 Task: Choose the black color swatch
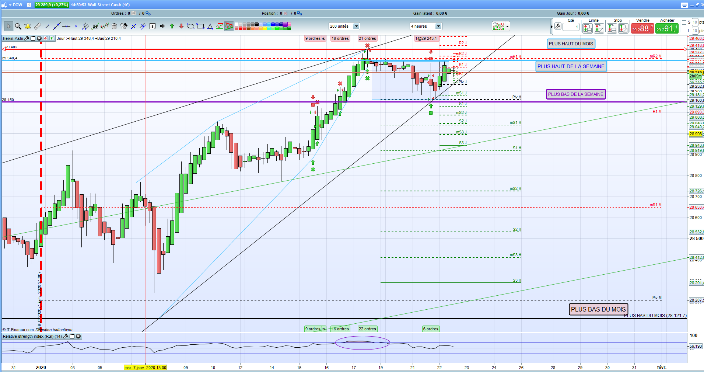[257, 24]
